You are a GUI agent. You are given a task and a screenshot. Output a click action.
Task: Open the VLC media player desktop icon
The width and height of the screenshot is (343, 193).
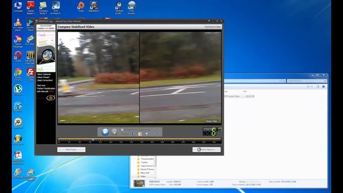coord(18,24)
